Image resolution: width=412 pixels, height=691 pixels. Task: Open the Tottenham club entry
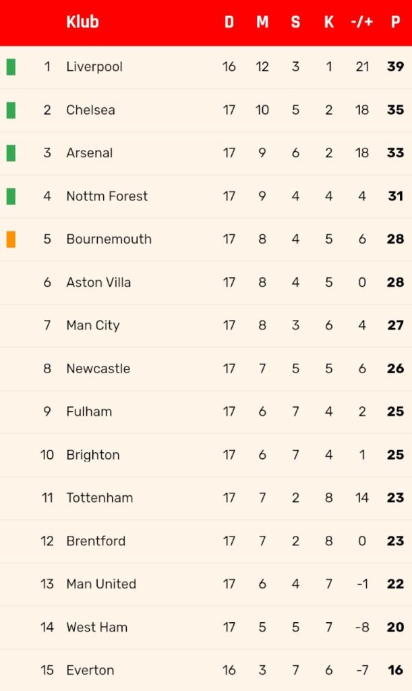point(100,498)
